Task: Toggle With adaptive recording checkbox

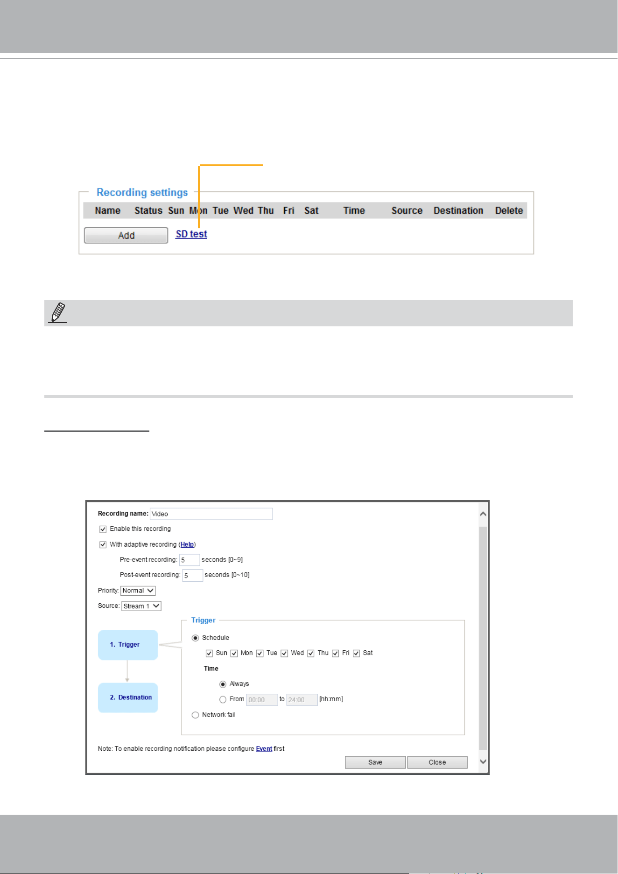Action: (x=103, y=545)
